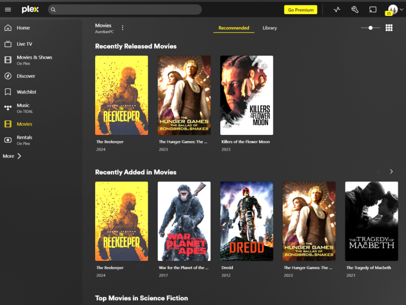Click the Cast screen icon
The width and height of the screenshot is (406, 305).
[373, 10]
